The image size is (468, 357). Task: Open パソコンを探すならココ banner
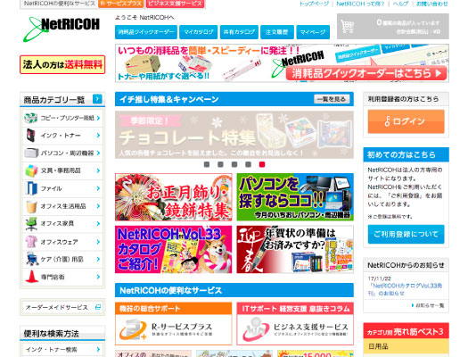295,197
